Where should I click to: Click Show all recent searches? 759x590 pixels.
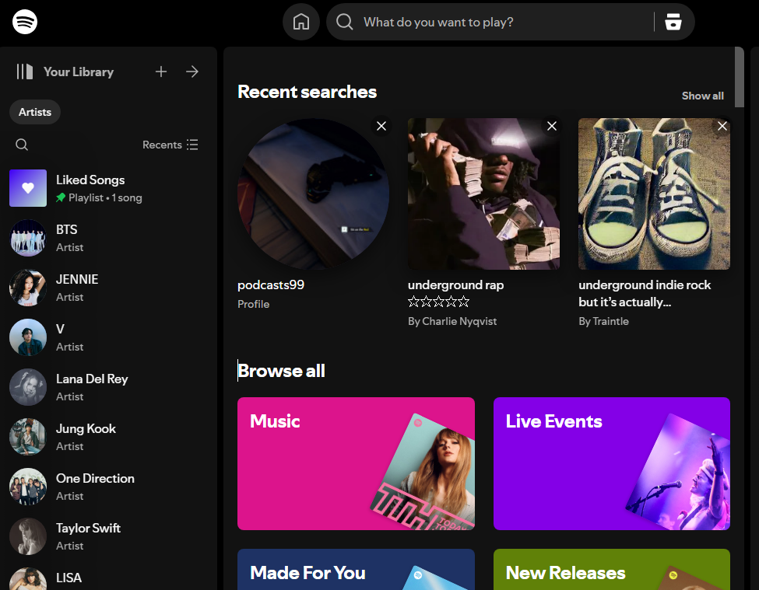(703, 96)
